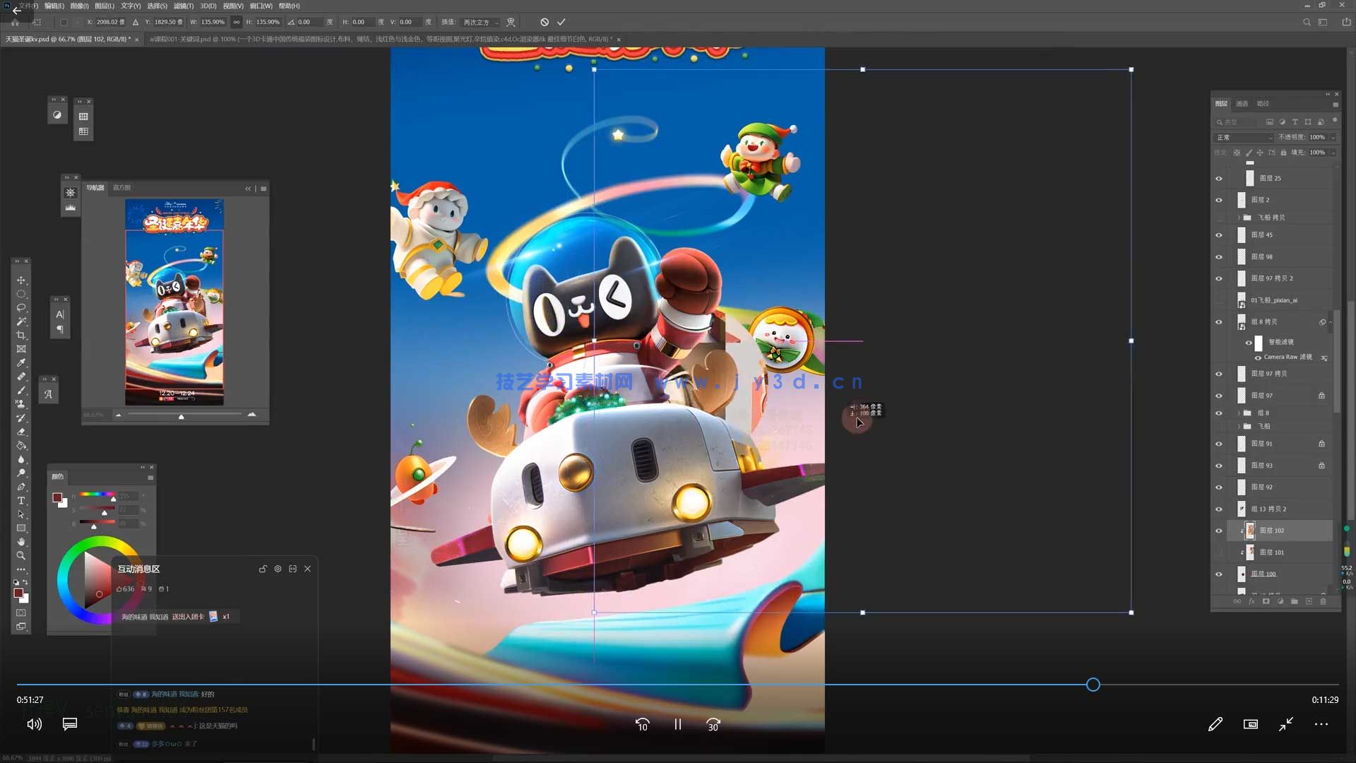Open the blend mode 正常 dropdown
This screenshot has width=1356, height=763.
(1244, 137)
